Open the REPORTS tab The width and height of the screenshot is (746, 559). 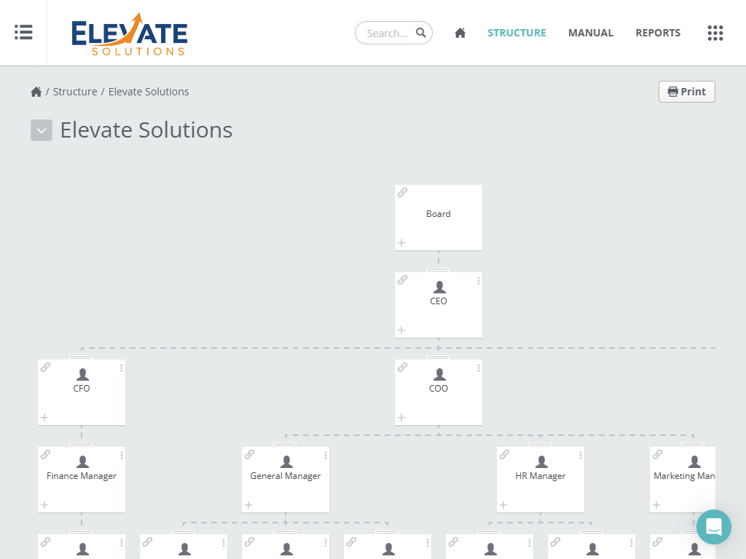point(658,33)
